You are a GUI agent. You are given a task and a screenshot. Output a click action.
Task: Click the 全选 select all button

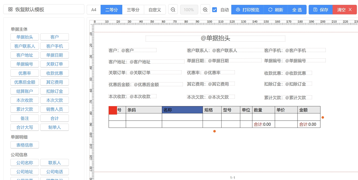click(297, 10)
